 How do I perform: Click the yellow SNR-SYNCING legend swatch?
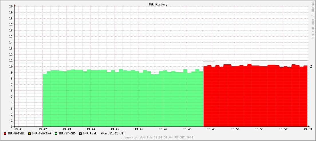29,134
